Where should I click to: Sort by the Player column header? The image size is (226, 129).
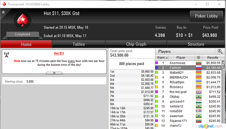[x=181, y=57]
